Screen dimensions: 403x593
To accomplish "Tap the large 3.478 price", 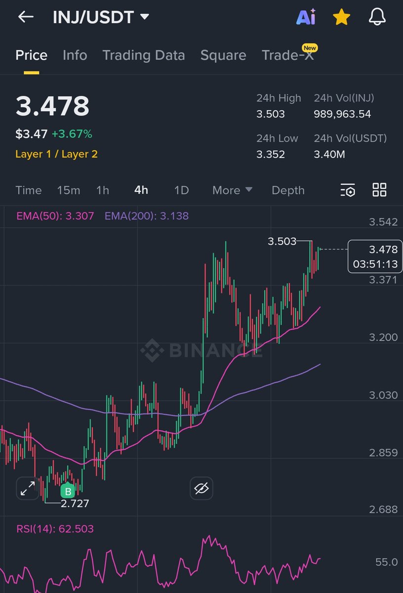I will click(x=52, y=106).
